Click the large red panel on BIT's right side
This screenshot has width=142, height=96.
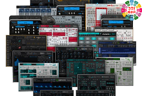coord(73,39)
